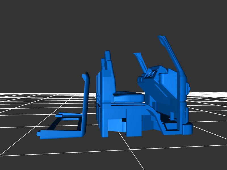Select the ribbed rear panel behind the seat
The width and height of the screenshot is (227, 170).
click(98, 88)
